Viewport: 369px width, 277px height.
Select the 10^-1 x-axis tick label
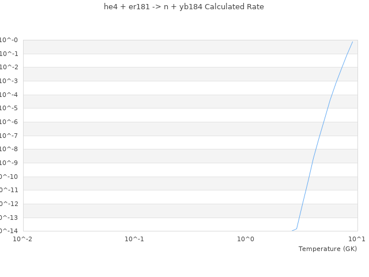point(134,239)
